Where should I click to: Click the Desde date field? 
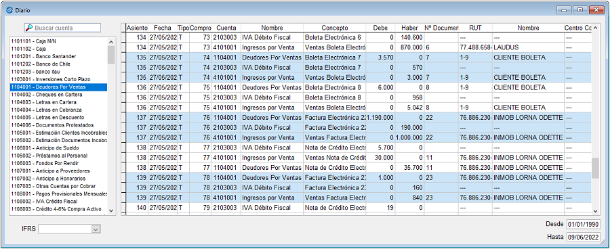point(583,224)
